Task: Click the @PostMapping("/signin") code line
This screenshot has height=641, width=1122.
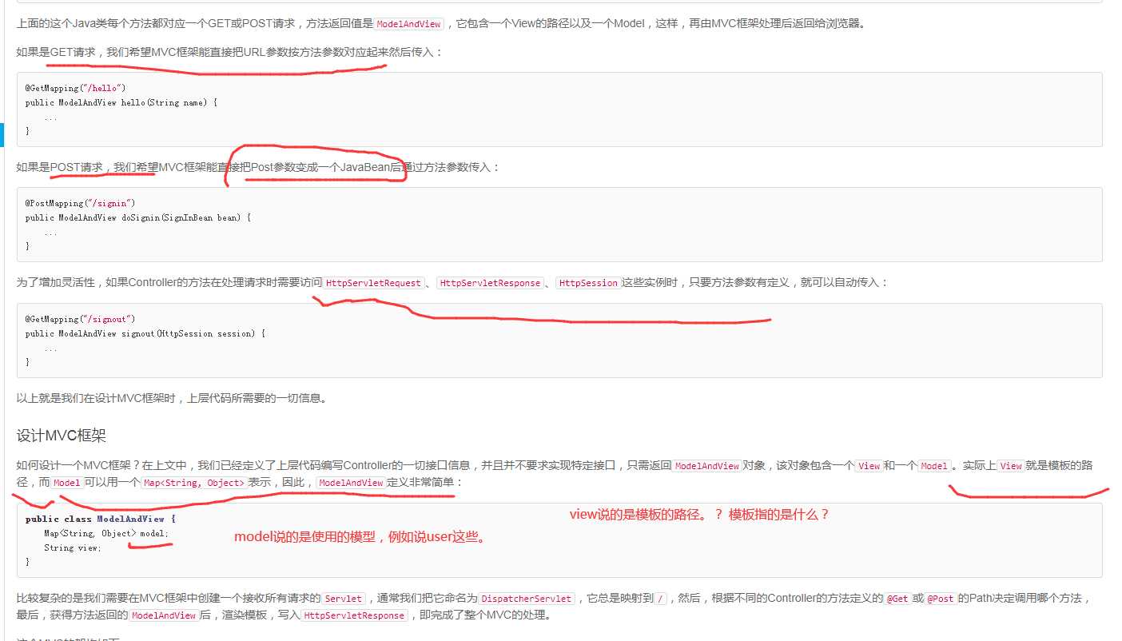Action: (x=80, y=203)
